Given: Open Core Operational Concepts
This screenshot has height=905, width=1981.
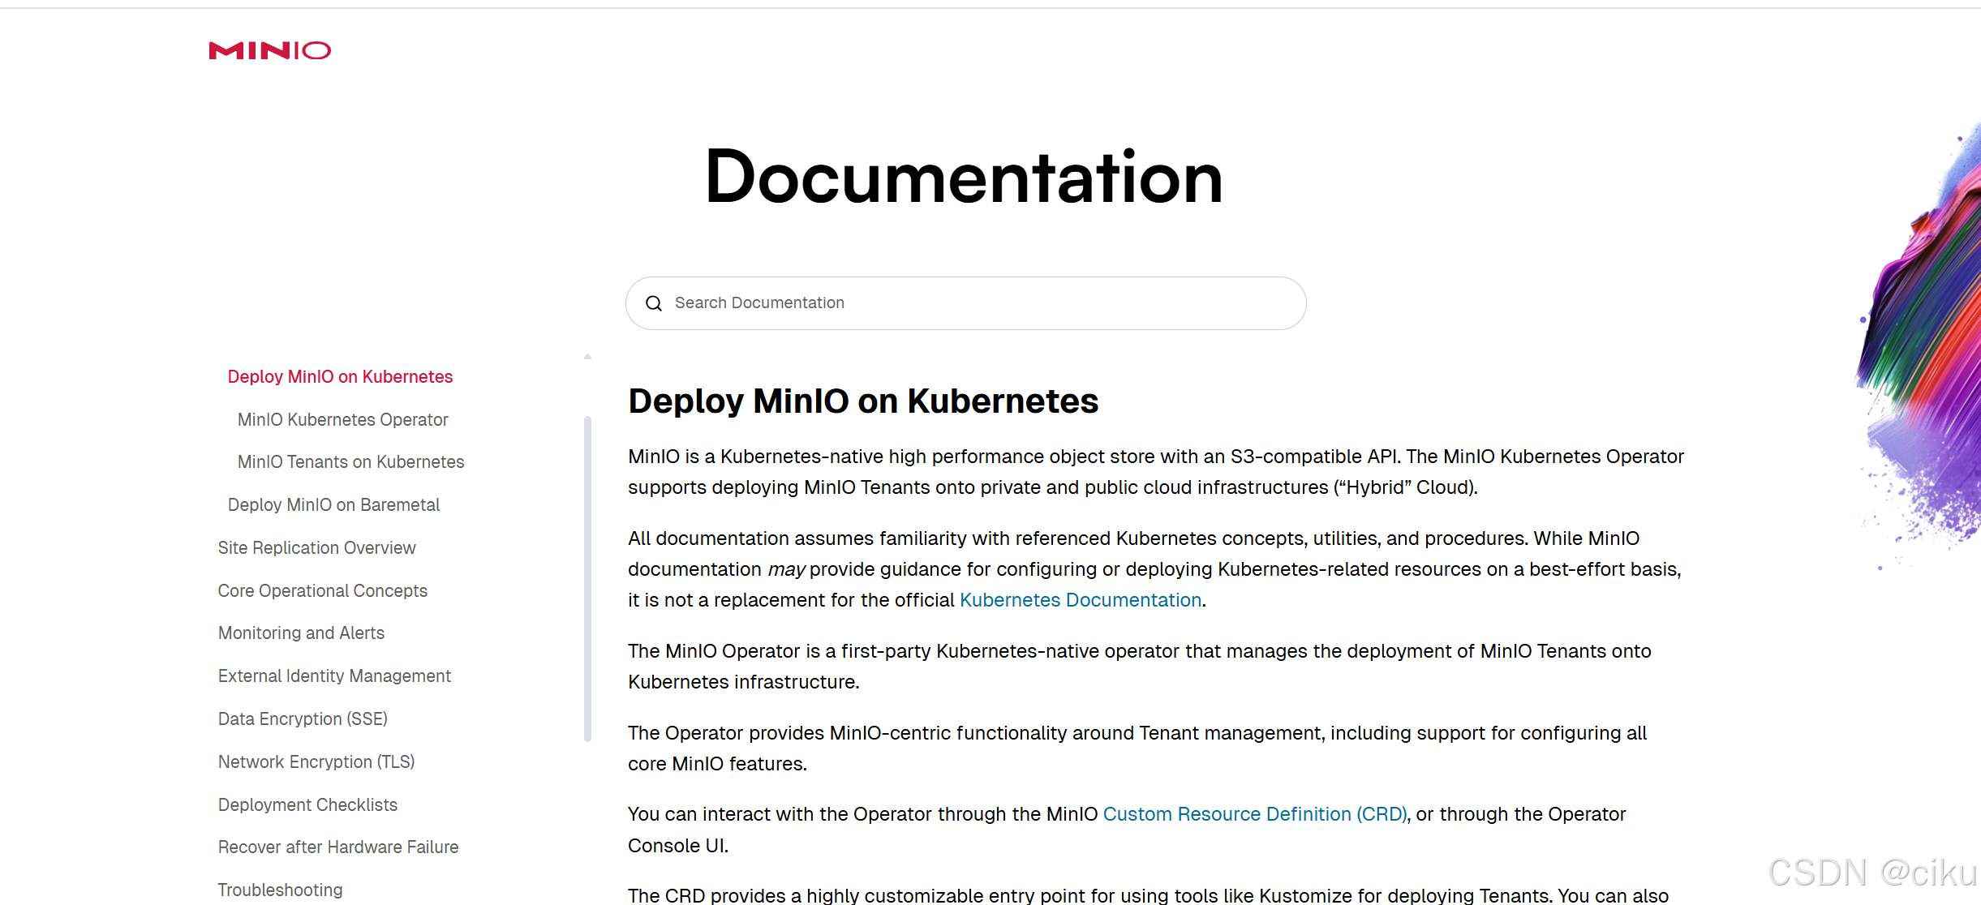Looking at the screenshot, I should pos(322,591).
